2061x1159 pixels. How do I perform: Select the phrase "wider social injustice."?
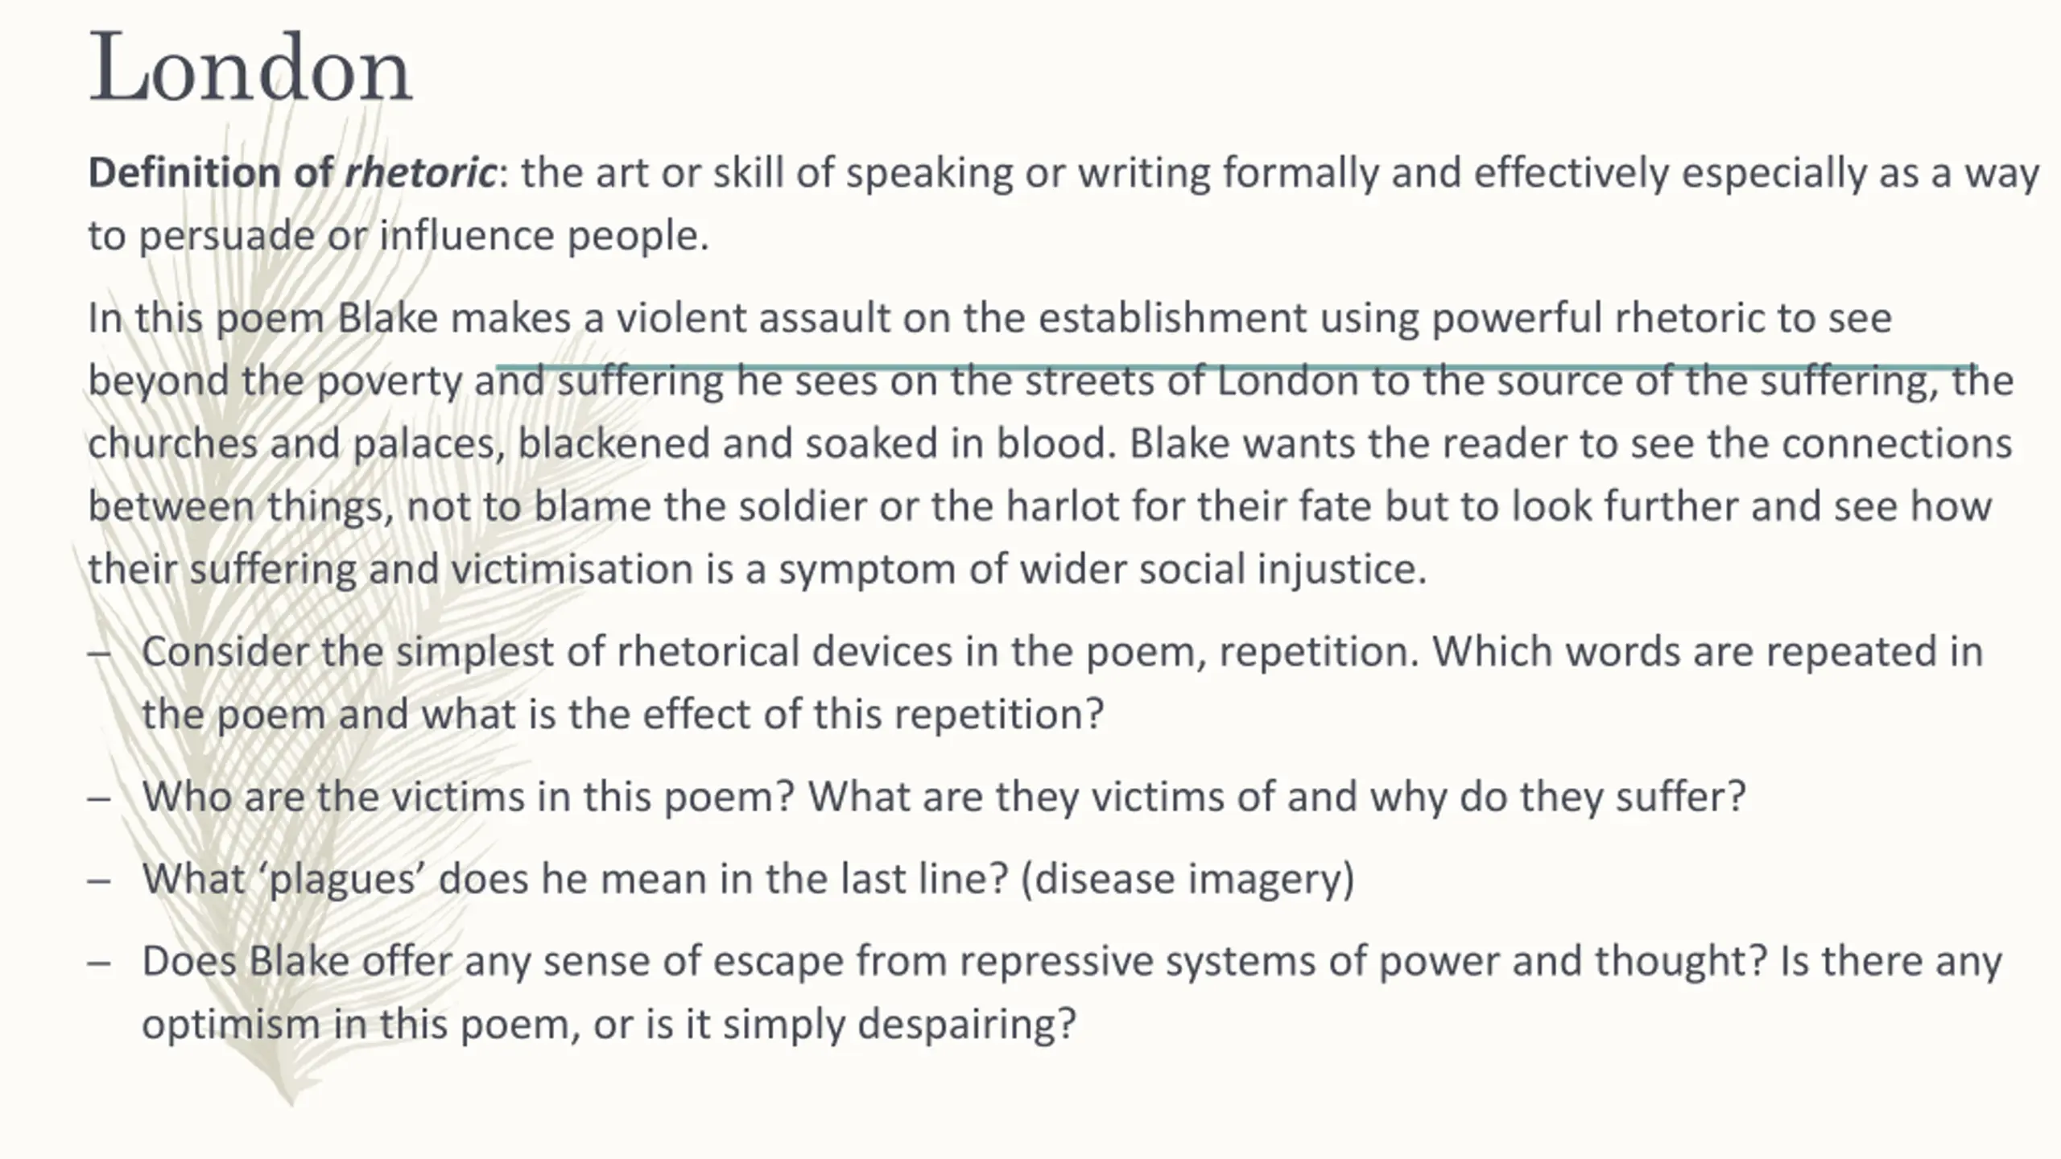[x=1223, y=569]
